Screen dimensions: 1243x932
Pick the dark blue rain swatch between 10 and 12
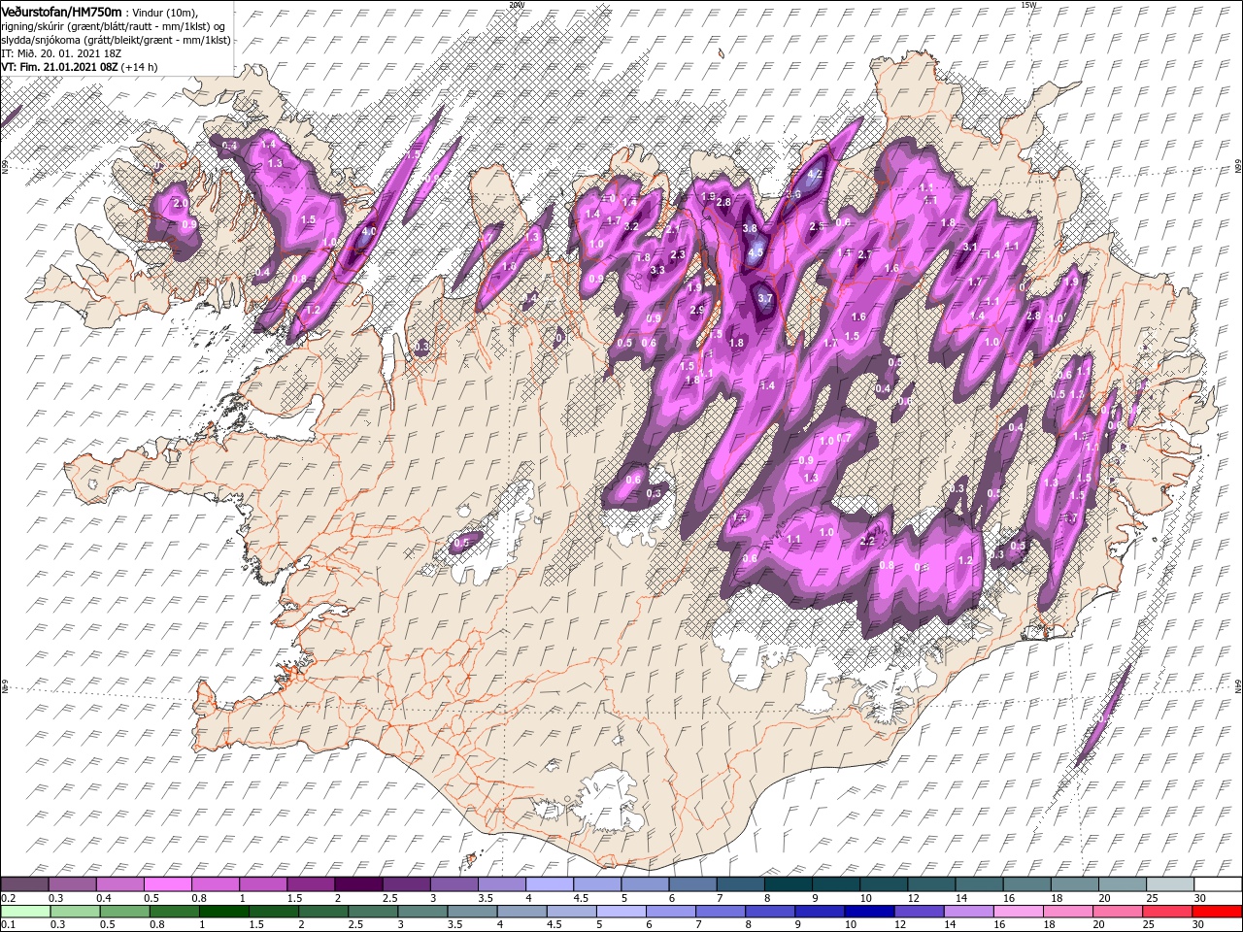point(867,912)
